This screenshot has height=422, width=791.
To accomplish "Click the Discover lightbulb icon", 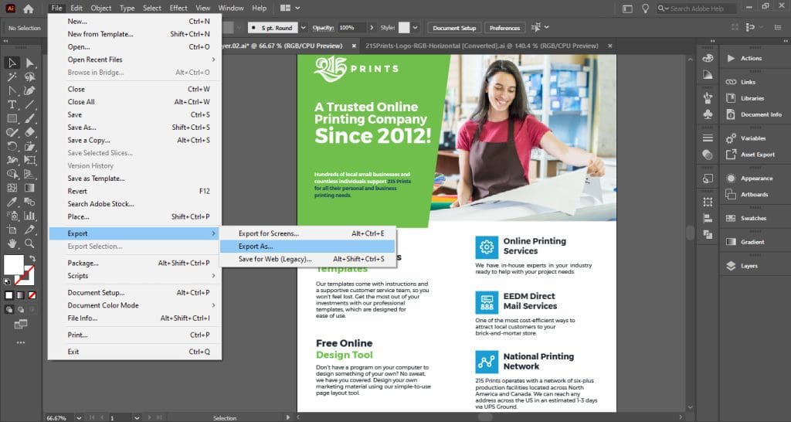I will tap(645, 9).
